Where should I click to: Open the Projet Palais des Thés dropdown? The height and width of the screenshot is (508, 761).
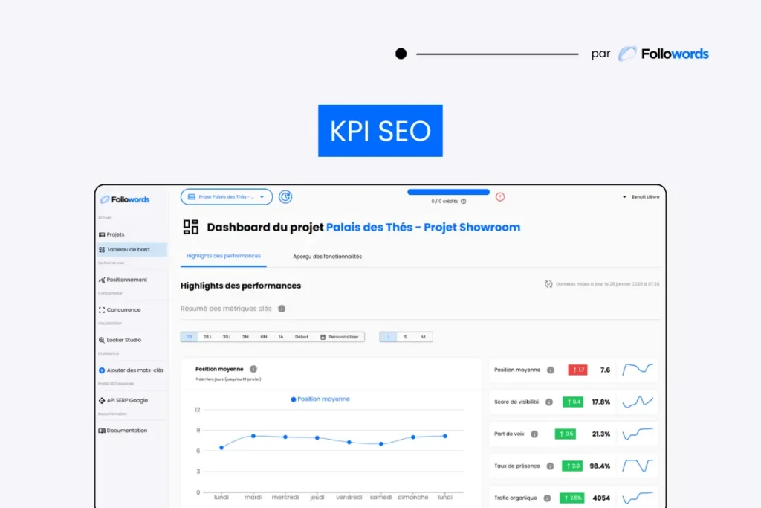227,197
